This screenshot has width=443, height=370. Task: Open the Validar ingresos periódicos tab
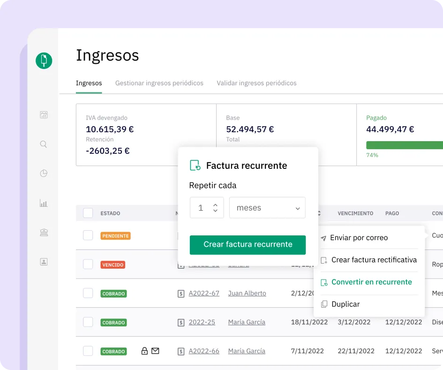(x=256, y=83)
